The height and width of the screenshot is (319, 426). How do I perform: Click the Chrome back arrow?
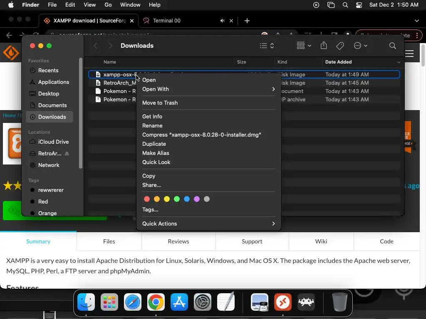[x=9, y=35]
